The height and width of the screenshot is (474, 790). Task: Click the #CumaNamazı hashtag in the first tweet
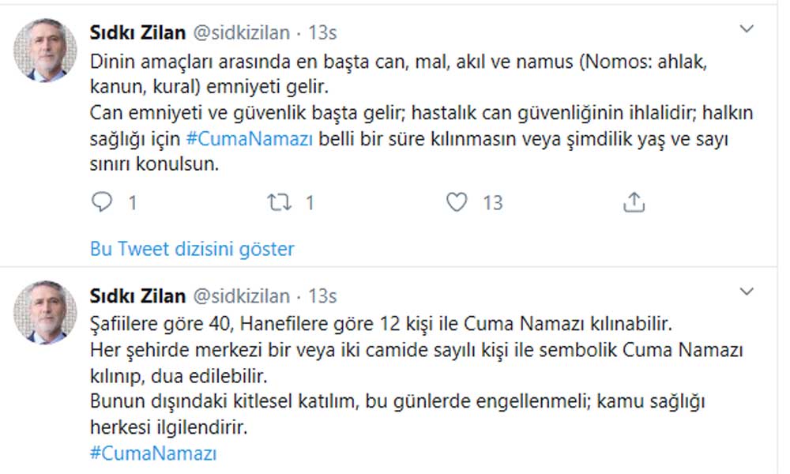pyautogui.click(x=250, y=137)
